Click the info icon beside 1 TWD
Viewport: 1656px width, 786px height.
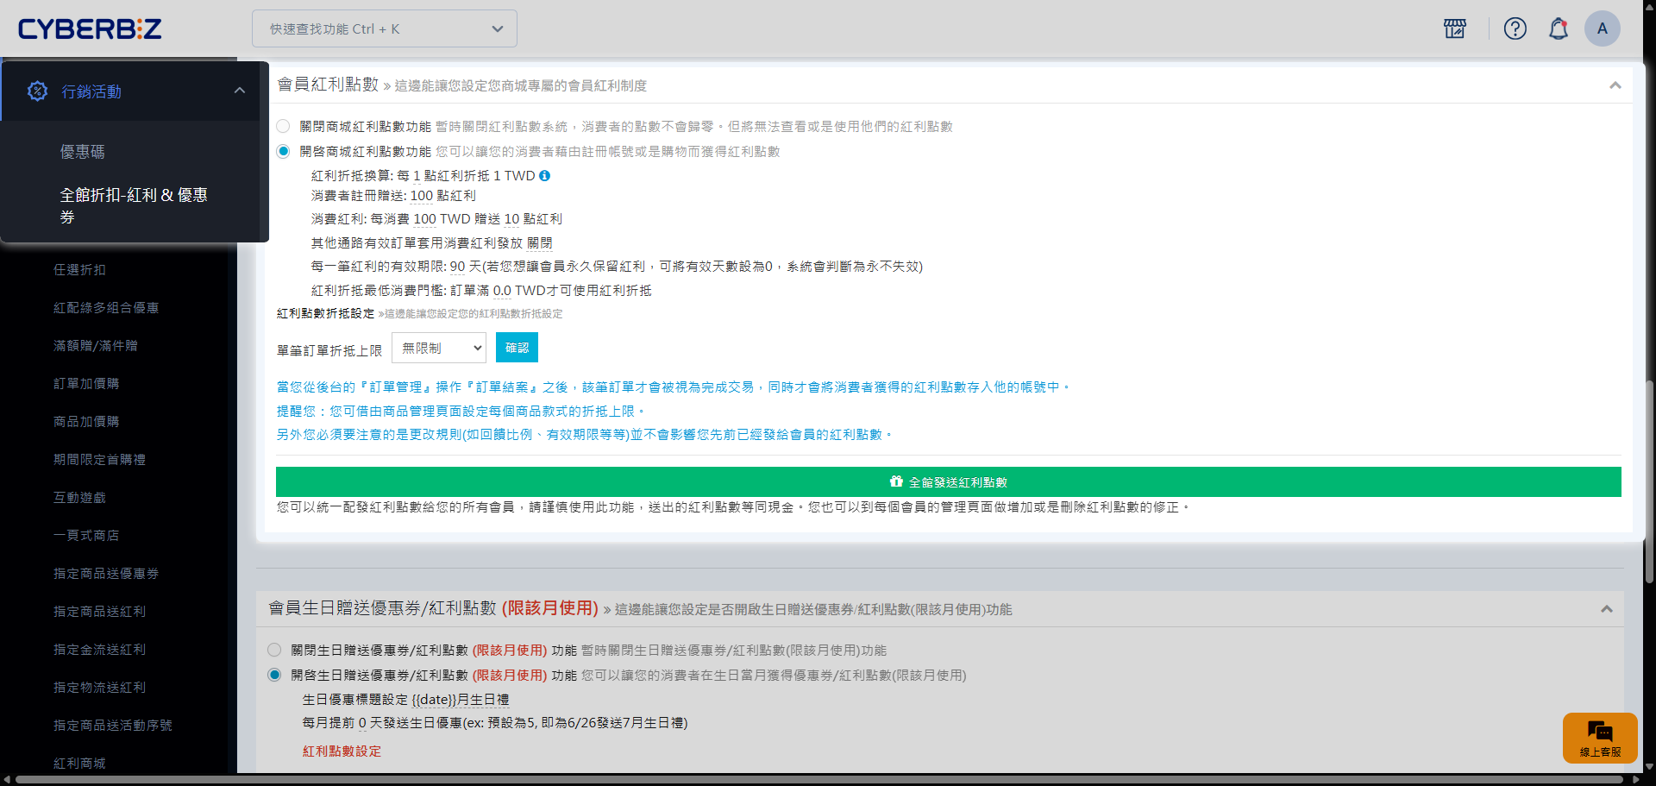(x=545, y=176)
